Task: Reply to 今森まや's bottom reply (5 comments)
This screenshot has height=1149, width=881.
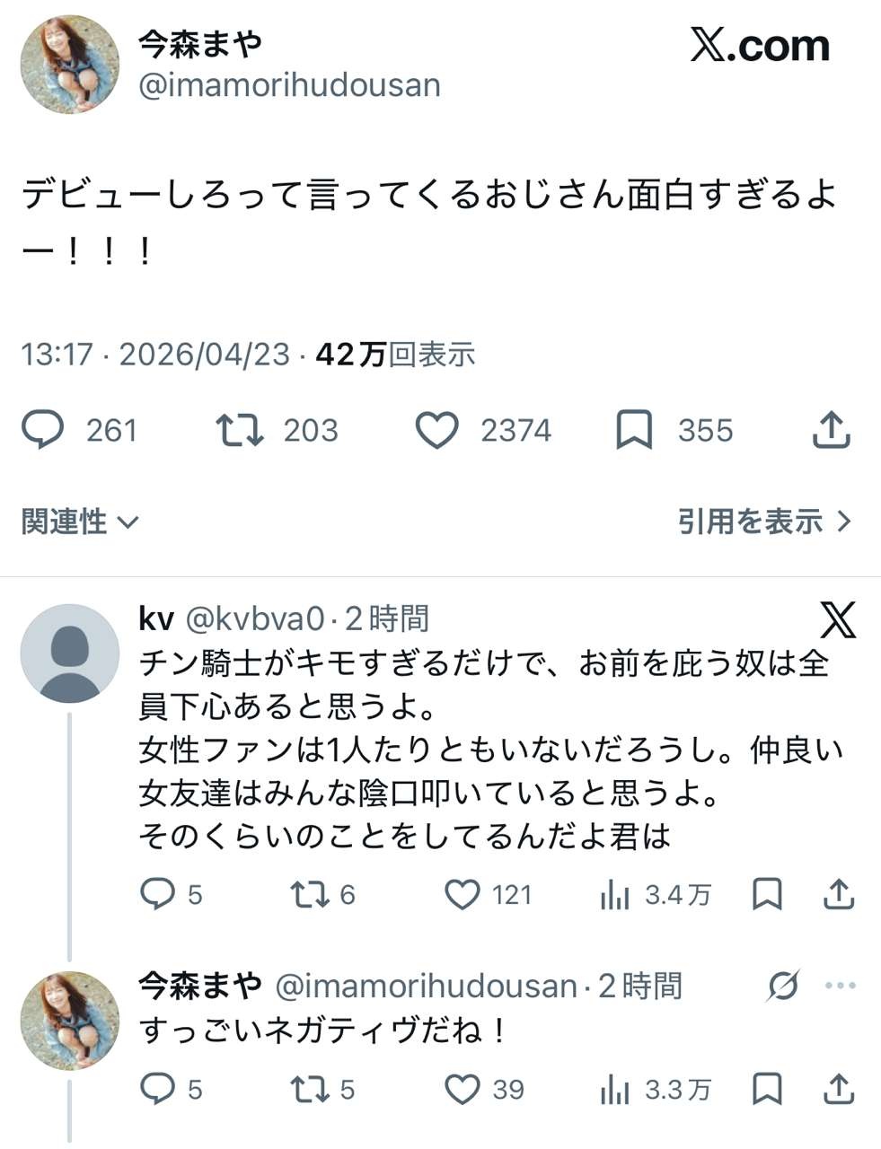Action: coord(159,1089)
